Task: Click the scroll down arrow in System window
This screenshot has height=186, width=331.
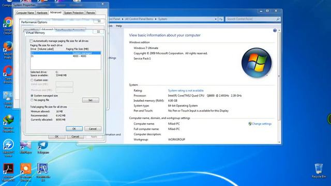Action: (x=279, y=143)
